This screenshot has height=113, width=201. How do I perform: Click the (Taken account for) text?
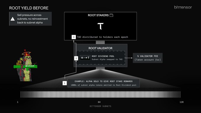pyautogui.click(x=148, y=60)
